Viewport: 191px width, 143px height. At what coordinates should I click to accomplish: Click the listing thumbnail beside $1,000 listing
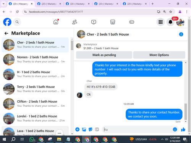pyautogui.click(x=79, y=46)
